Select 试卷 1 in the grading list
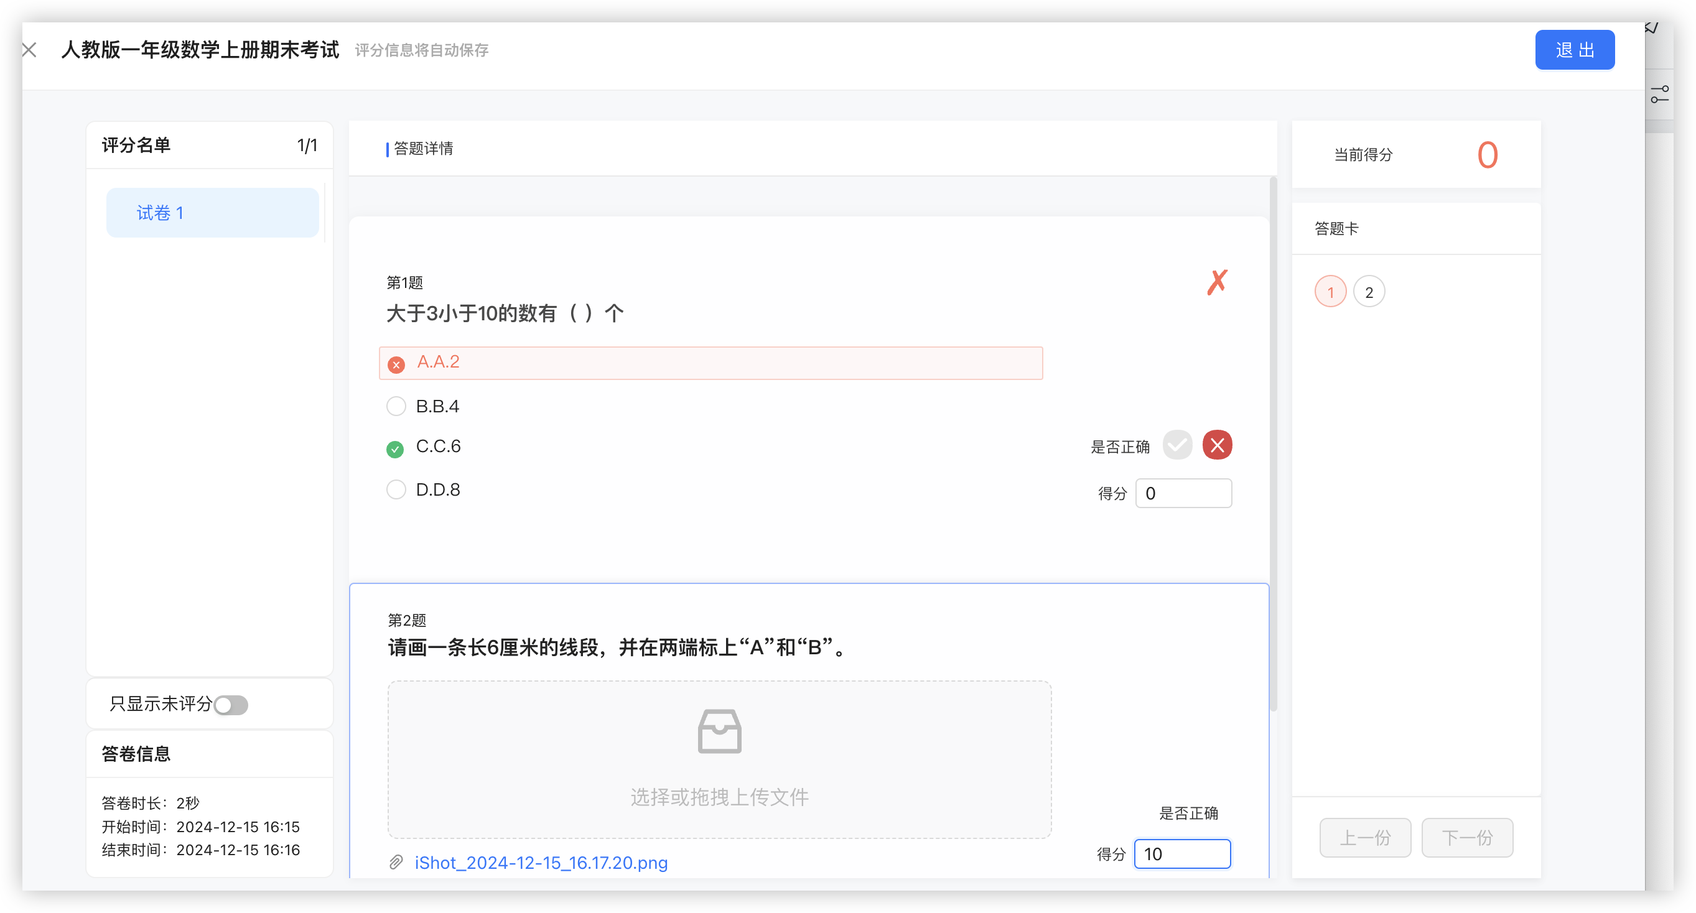The height and width of the screenshot is (913, 1696). [x=213, y=213]
